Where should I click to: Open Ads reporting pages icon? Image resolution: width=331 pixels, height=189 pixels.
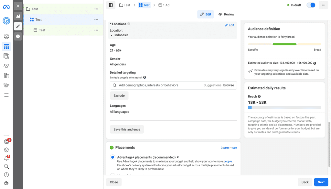[x=6, y=56]
